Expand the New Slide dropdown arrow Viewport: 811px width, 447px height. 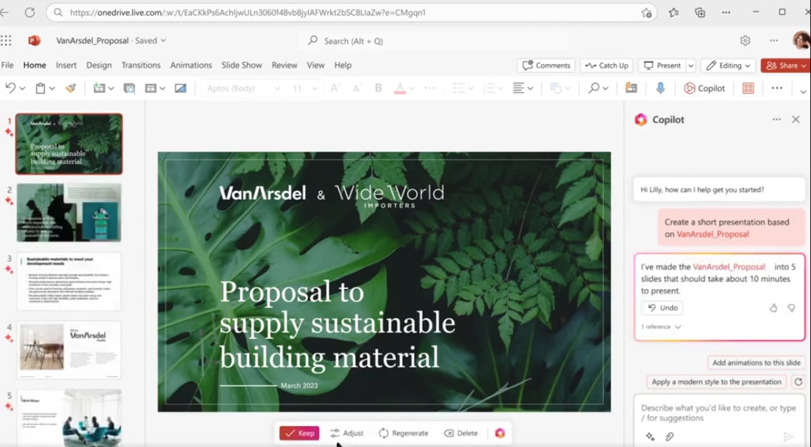click(111, 88)
